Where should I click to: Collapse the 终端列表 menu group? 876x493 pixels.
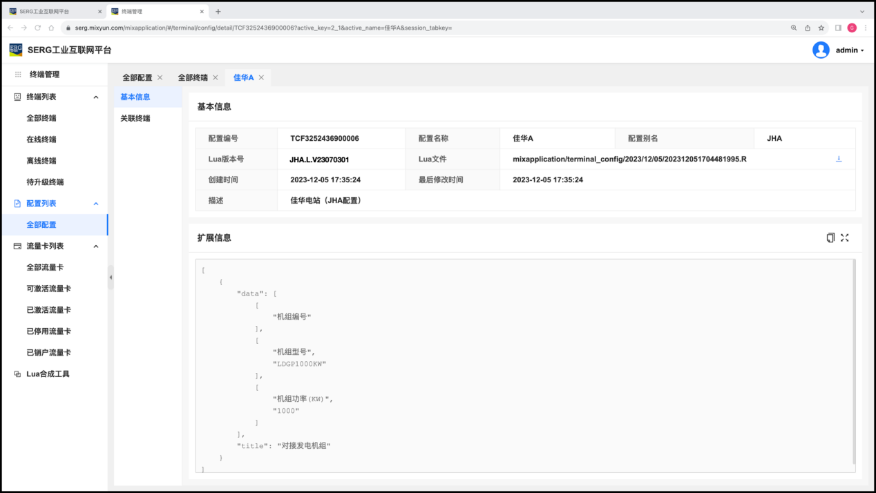[96, 97]
